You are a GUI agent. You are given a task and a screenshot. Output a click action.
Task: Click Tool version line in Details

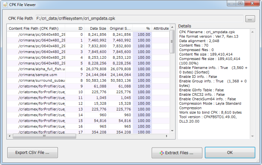pyautogui.click(x=208, y=119)
